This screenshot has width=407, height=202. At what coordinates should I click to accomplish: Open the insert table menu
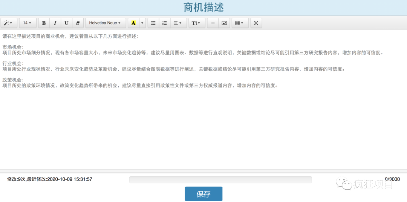point(240,23)
